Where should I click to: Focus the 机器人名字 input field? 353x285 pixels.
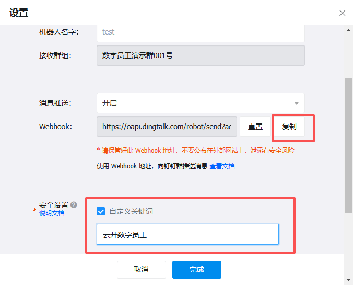(201, 32)
